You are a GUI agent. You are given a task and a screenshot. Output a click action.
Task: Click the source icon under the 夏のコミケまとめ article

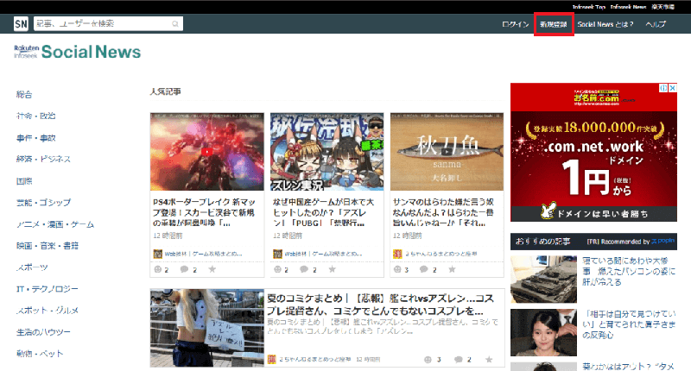272,360
